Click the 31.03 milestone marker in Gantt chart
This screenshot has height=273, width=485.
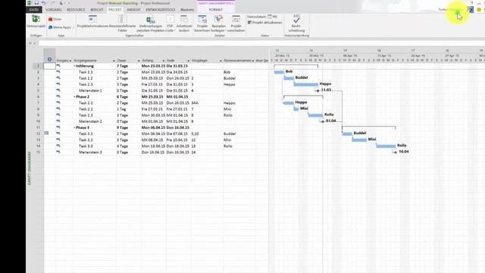click(x=318, y=91)
